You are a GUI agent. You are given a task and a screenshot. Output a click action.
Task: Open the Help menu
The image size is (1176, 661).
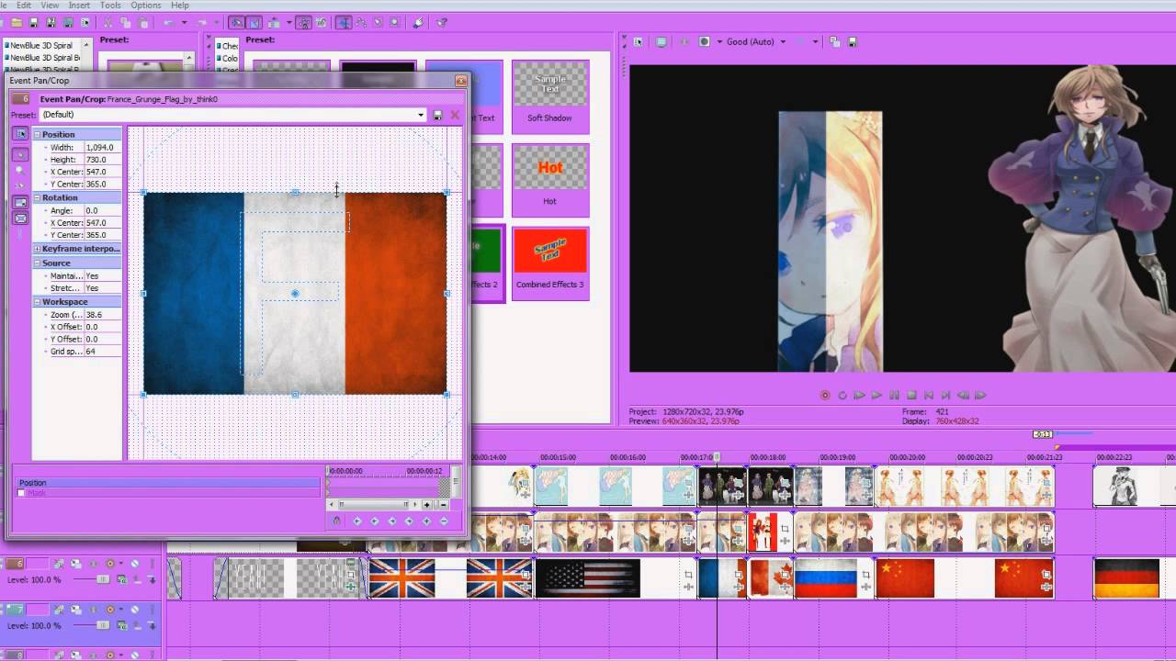180,6
